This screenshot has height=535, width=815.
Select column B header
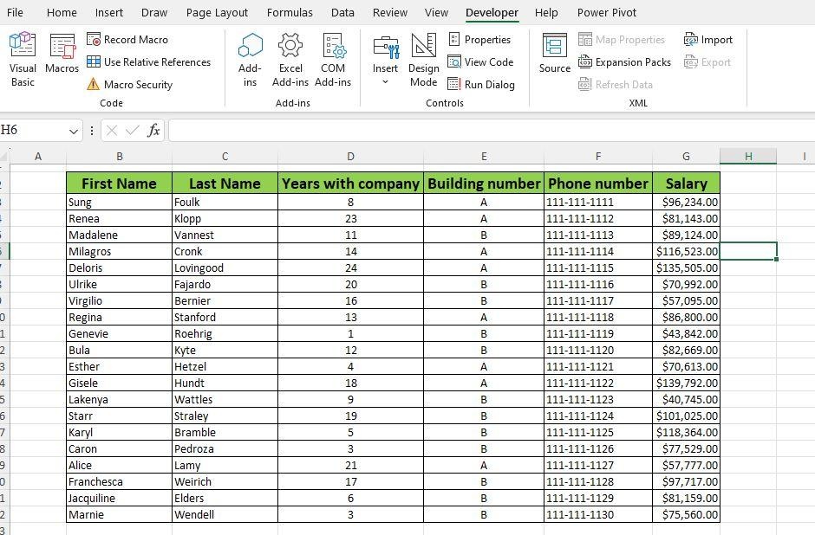point(120,156)
